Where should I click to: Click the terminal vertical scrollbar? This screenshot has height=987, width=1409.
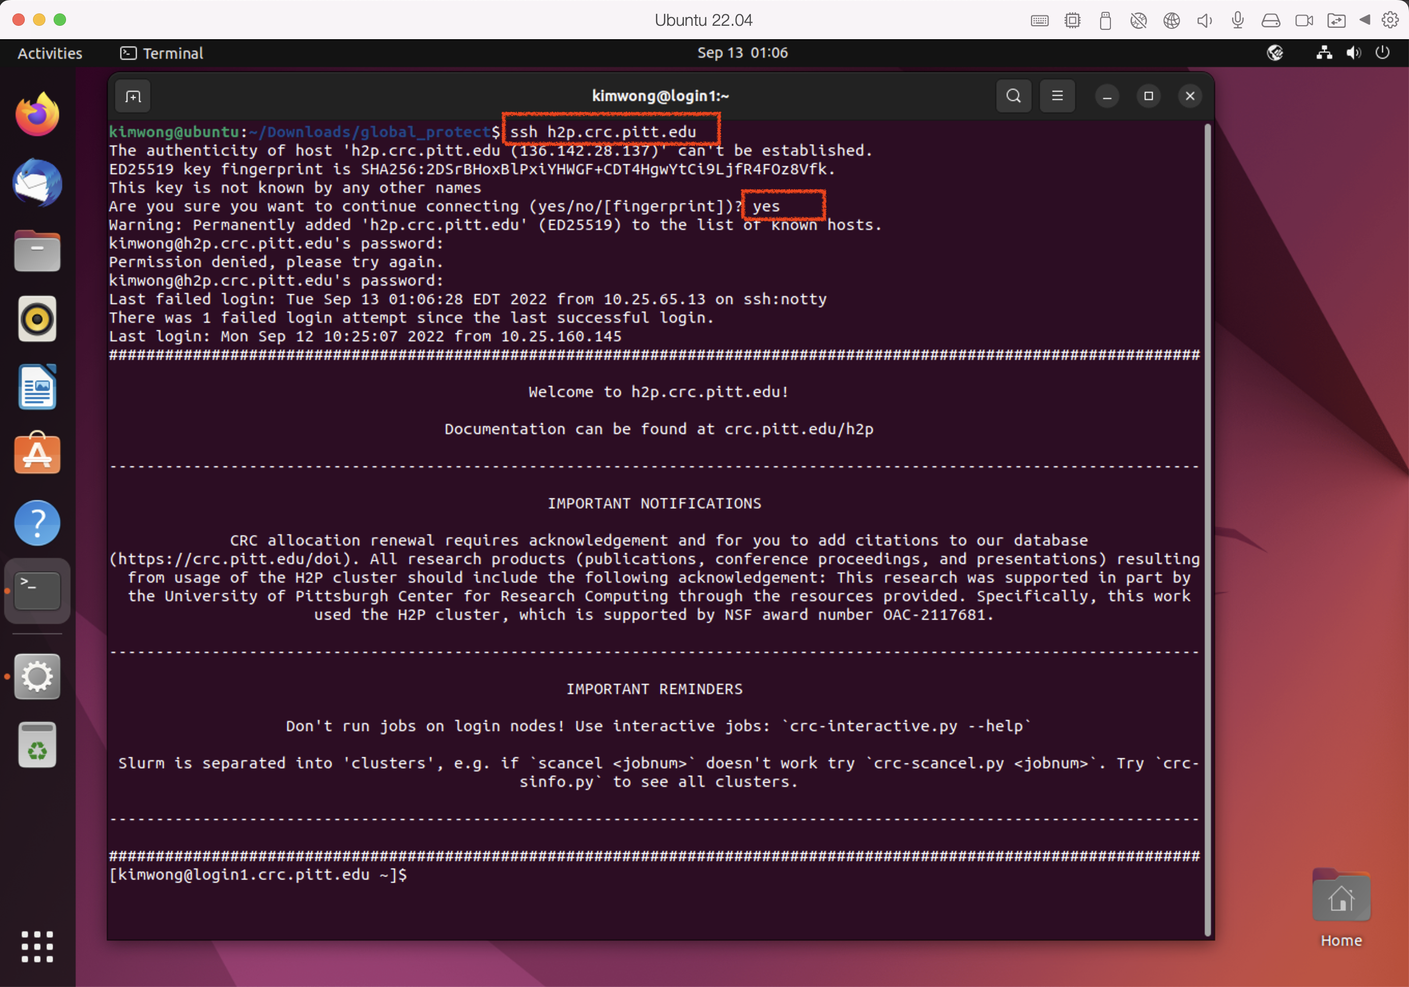pos(1207,531)
